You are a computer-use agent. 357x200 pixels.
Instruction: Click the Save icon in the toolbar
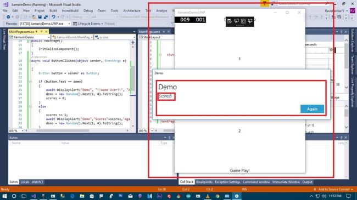40,17
